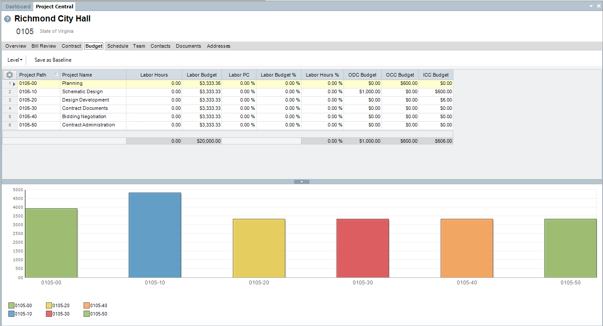This screenshot has height=326, width=603.
Task: Click the Labor Budget column header
Action: coord(202,75)
